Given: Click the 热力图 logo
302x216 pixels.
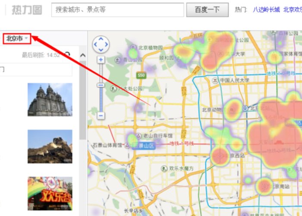Looking at the screenshot, I should pos(27,10).
